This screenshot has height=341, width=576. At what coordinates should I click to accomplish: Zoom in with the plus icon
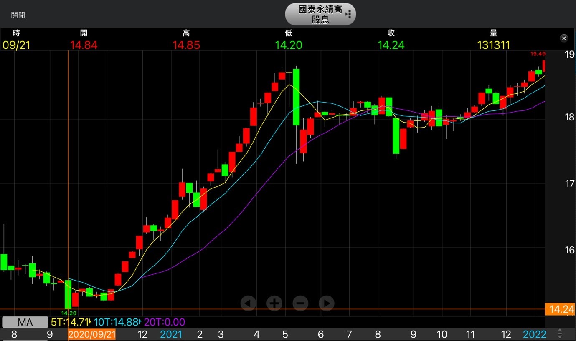tap(274, 303)
